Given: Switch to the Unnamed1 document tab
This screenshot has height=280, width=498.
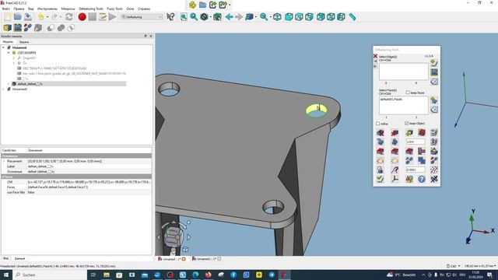Looking at the screenshot, I should tap(206, 259).
